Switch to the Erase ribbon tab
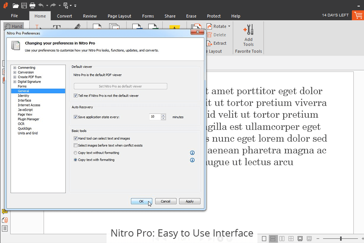Screen dimensions: 364x243 (x=191, y=16)
